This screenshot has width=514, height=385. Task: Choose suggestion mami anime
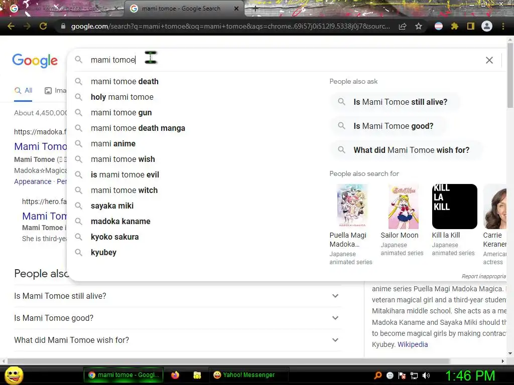[x=113, y=144]
